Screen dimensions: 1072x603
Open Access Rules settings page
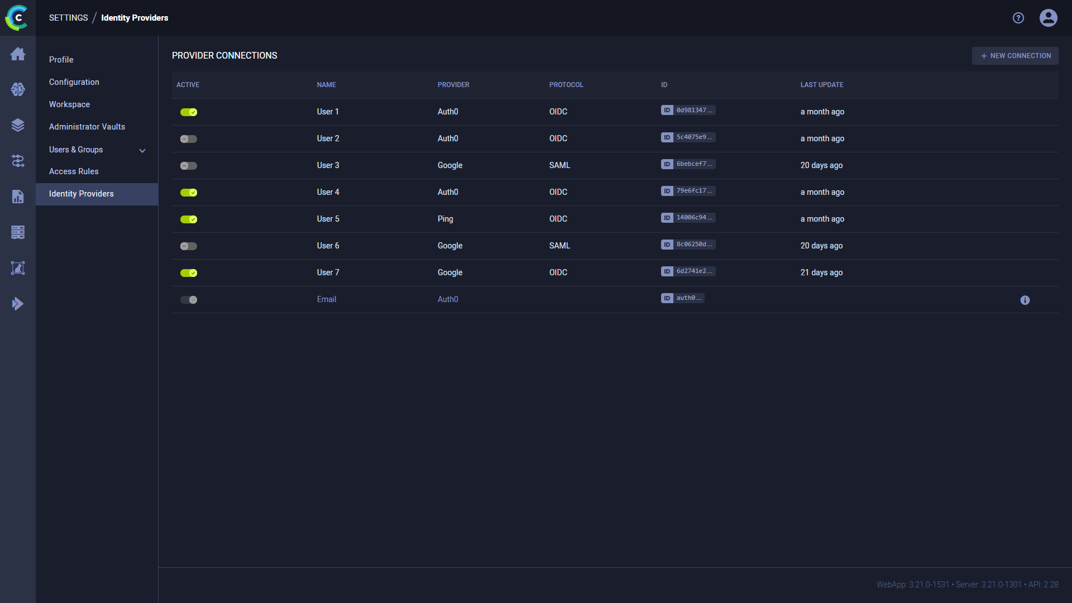74,171
